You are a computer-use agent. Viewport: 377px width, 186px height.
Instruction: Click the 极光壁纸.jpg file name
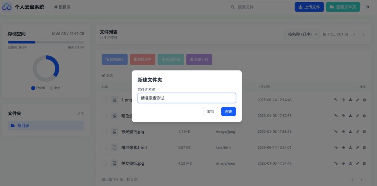[x=133, y=132]
